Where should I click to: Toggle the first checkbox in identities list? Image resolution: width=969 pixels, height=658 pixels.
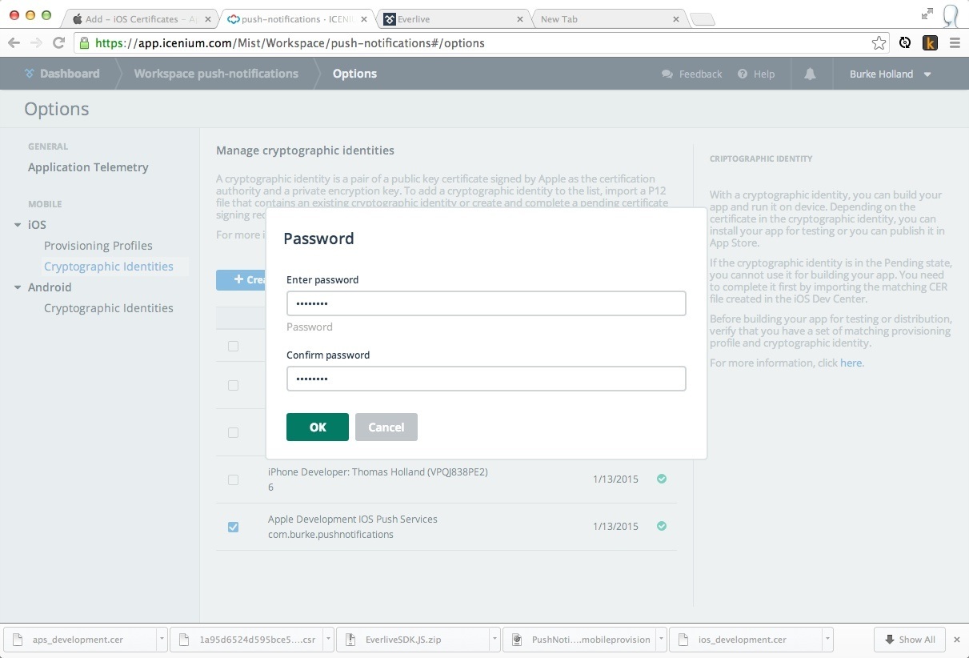pyautogui.click(x=233, y=346)
